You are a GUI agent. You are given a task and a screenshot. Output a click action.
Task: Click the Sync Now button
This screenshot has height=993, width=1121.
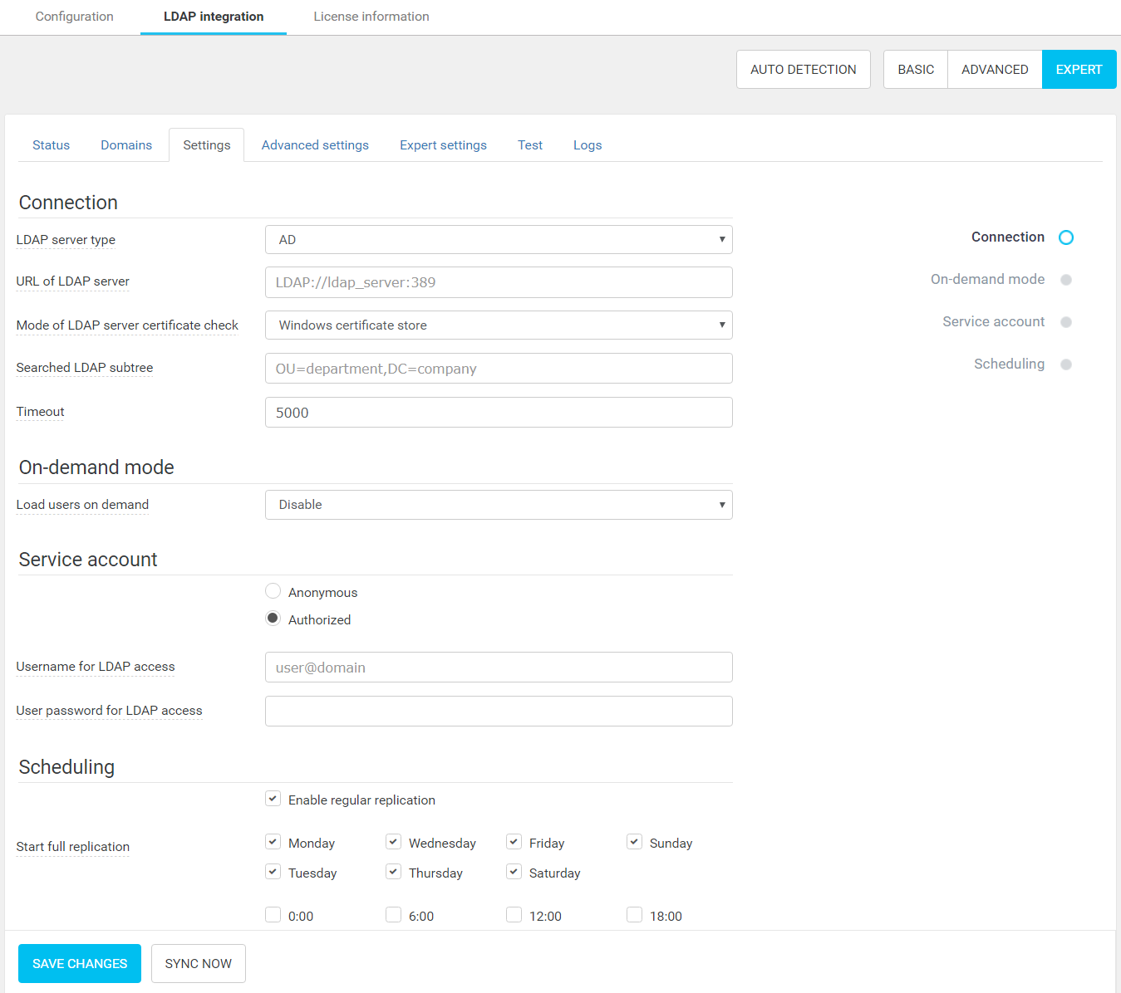tap(198, 963)
